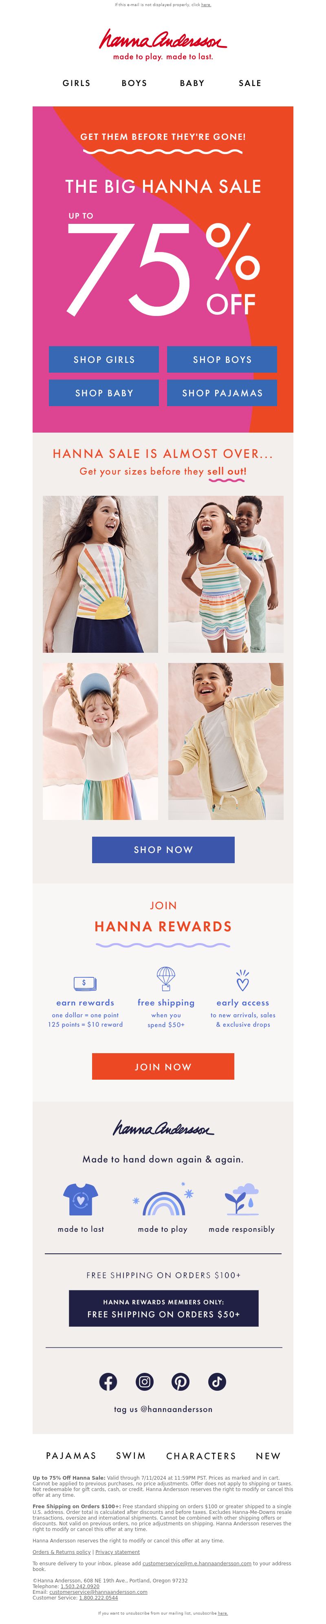The height and width of the screenshot is (1624, 326).
Task: Open the Pinterest icon link
Action: pyautogui.click(x=181, y=1382)
